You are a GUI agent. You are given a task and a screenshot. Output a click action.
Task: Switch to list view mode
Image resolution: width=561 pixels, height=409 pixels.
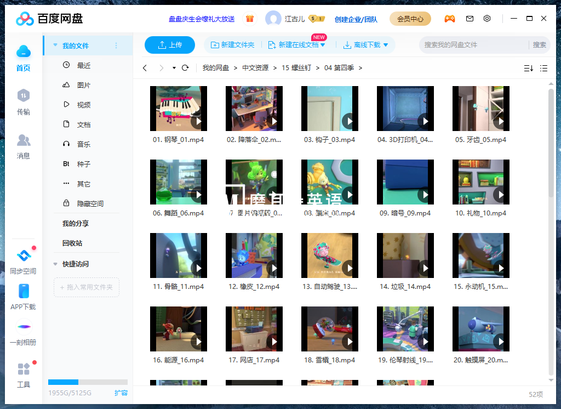pos(543,68)
